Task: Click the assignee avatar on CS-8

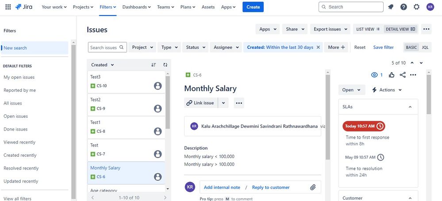Action: (158, 131)
